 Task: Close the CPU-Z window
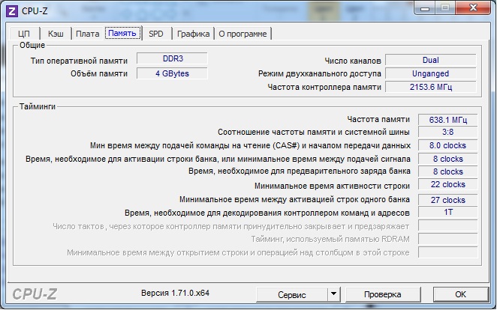click(473, 8)
